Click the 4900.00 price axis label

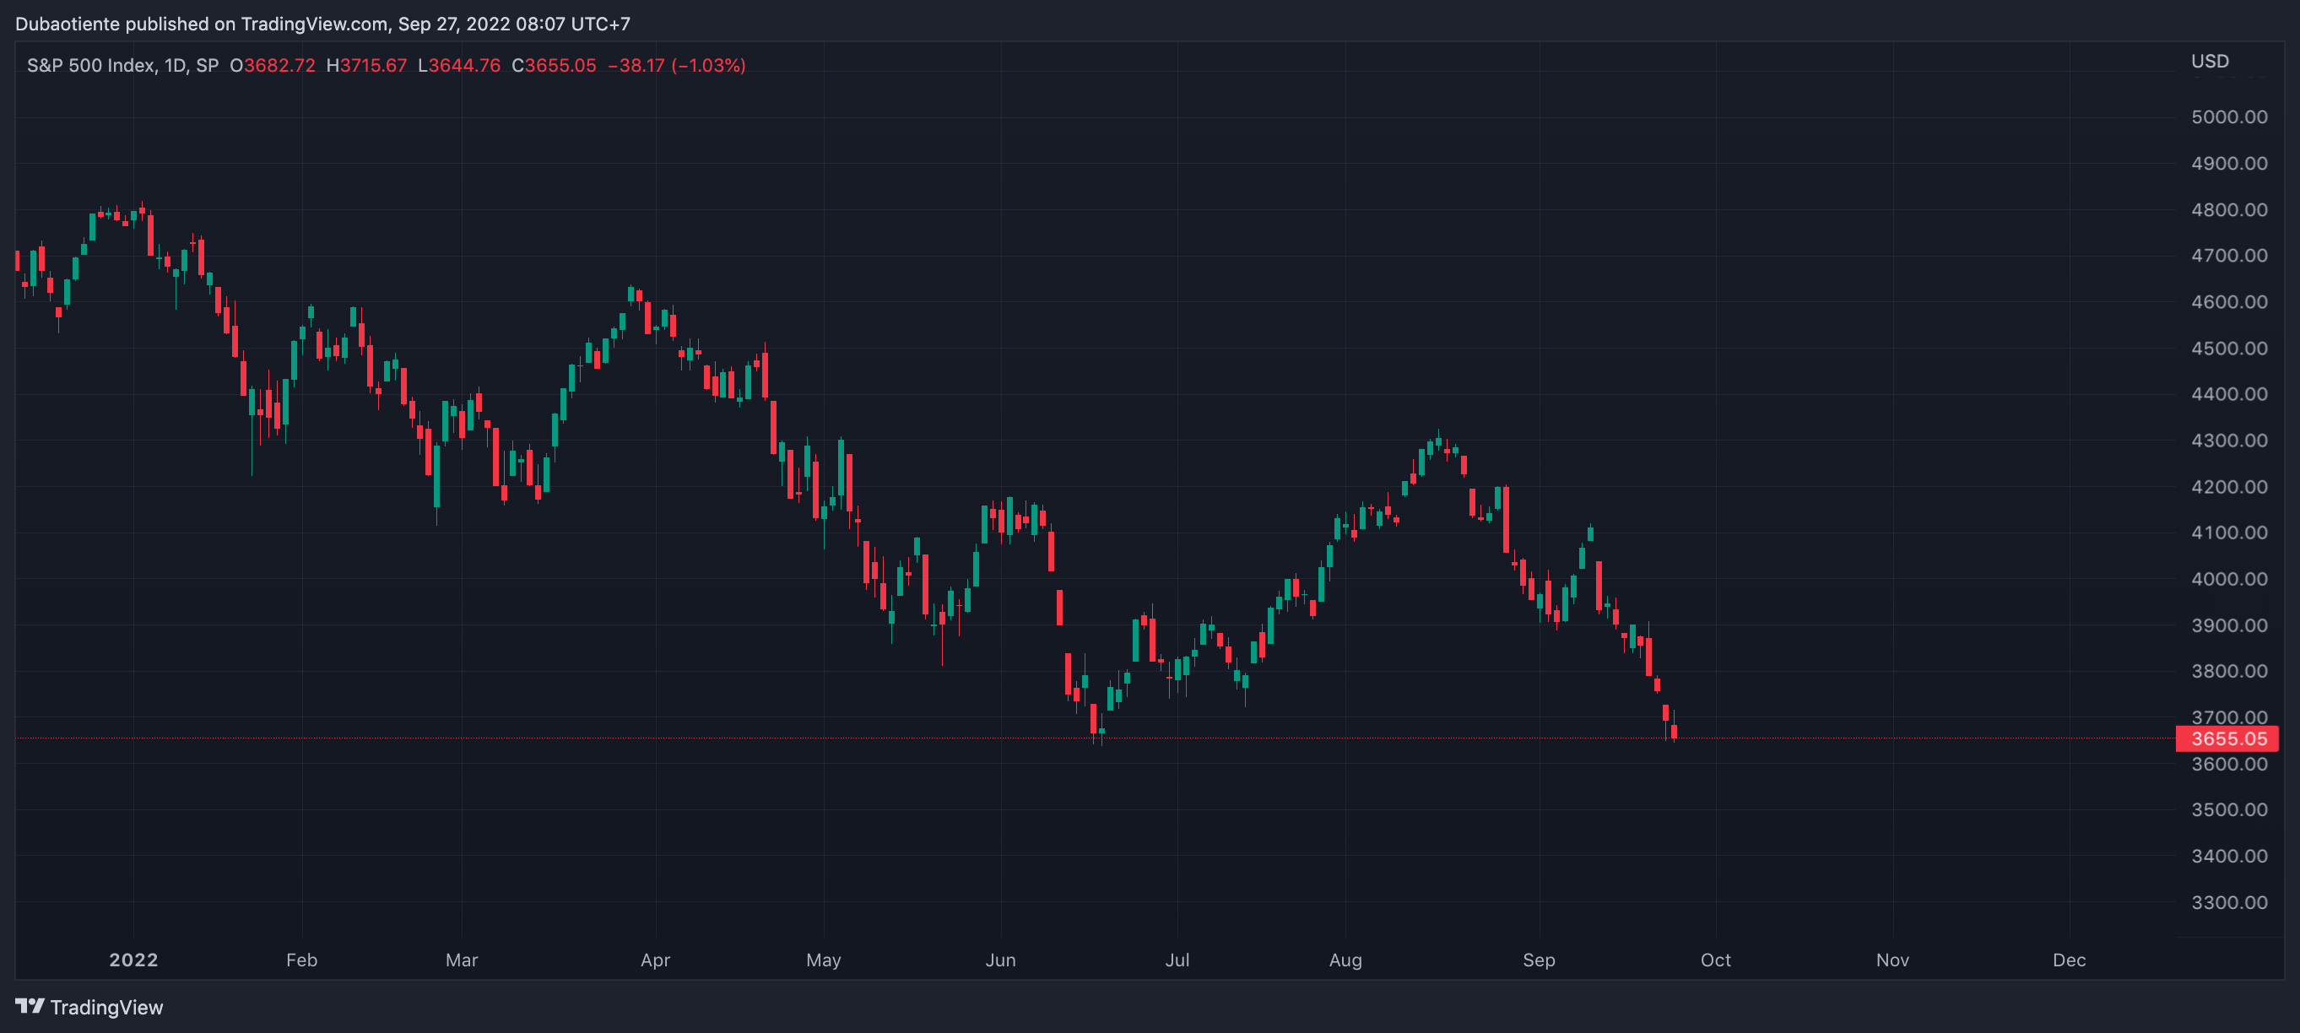[2228, 164]
